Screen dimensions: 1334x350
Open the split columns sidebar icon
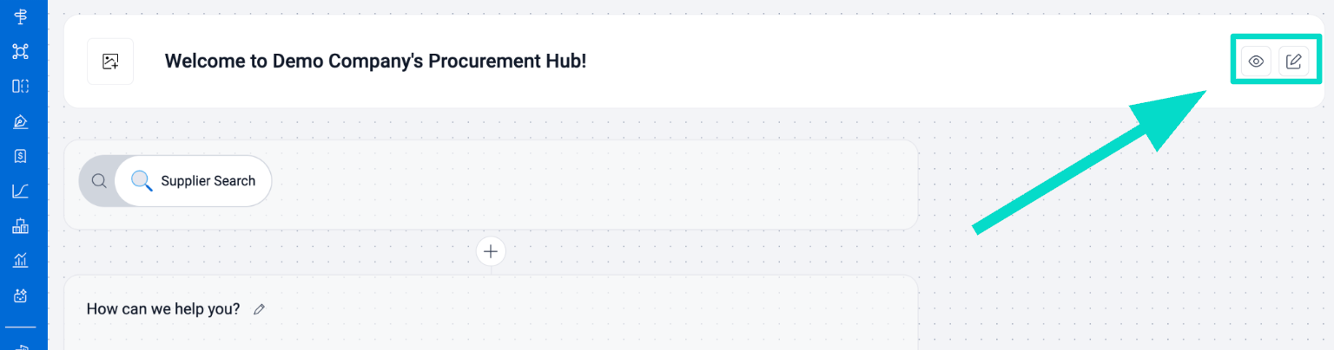[20, 86]
